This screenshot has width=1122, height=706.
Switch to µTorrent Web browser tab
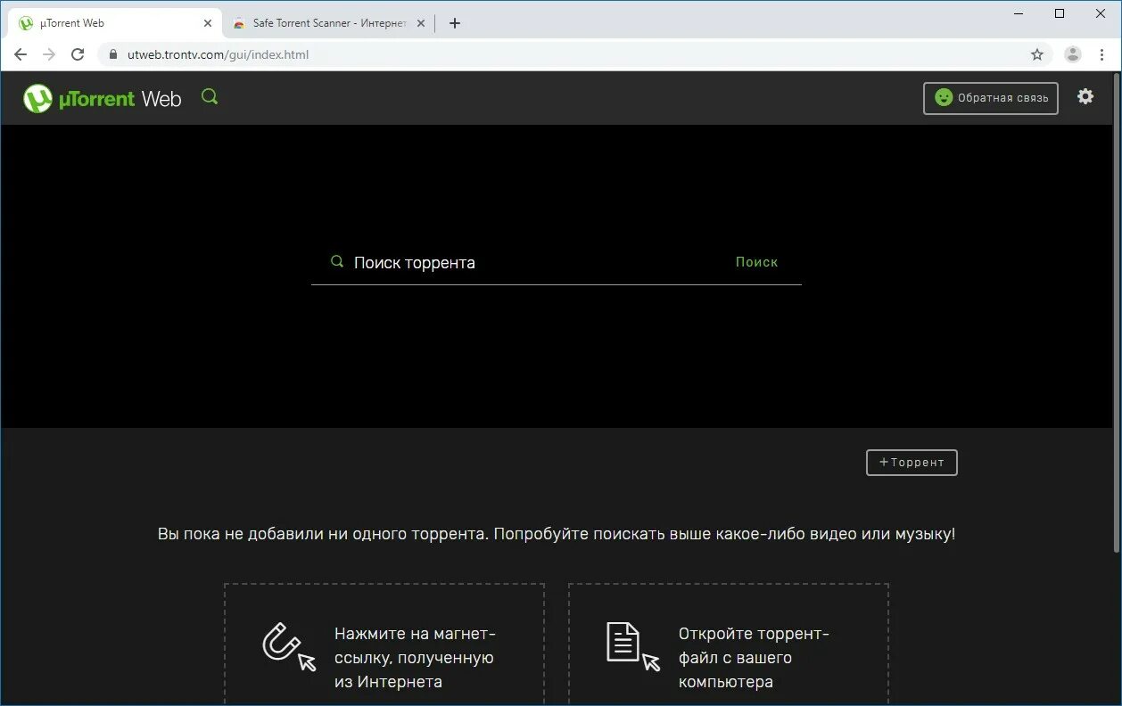pyautogui.click(x=116, y=23)
